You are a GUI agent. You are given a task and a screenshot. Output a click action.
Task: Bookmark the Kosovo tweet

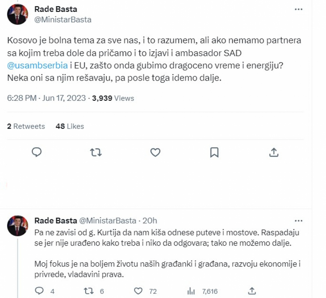point(214,152)
